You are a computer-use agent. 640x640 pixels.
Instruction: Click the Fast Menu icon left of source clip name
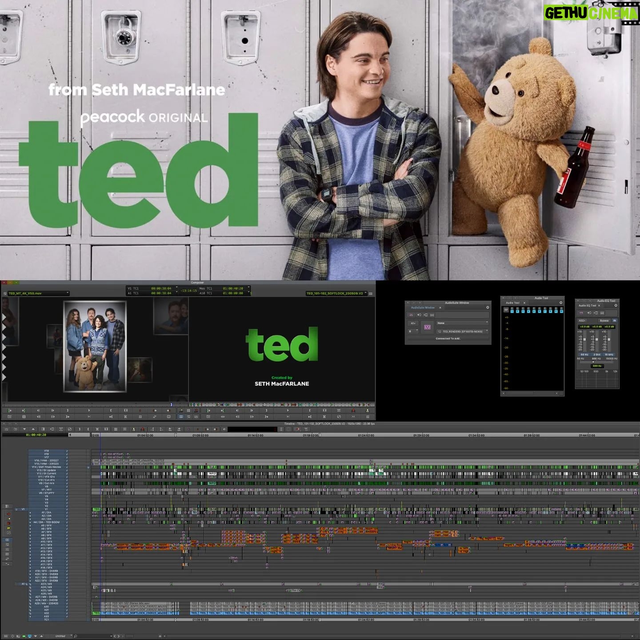point(5,293)
